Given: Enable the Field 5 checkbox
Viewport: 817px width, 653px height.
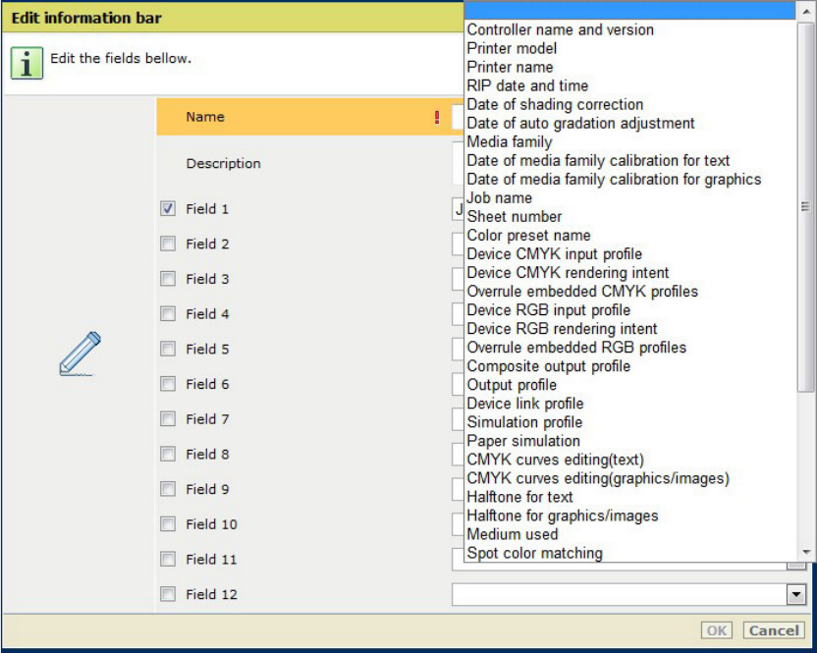Looking at the screenshot, I should tap(168, 349).
